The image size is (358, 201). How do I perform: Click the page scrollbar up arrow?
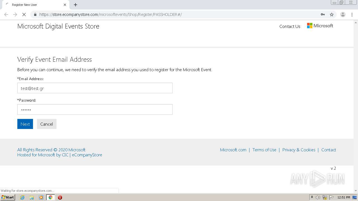[356, 22]
